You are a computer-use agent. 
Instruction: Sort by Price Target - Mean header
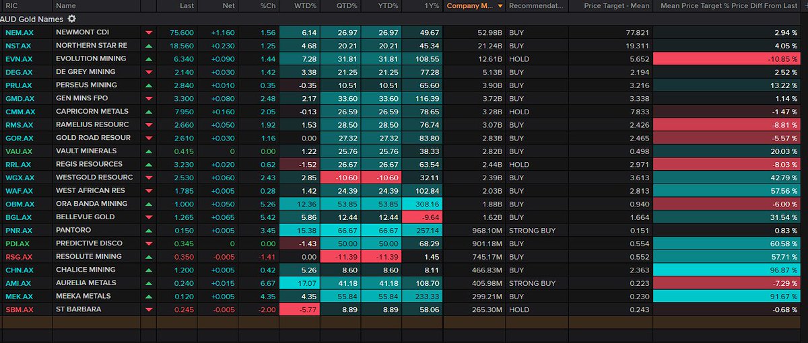point(609,5)
